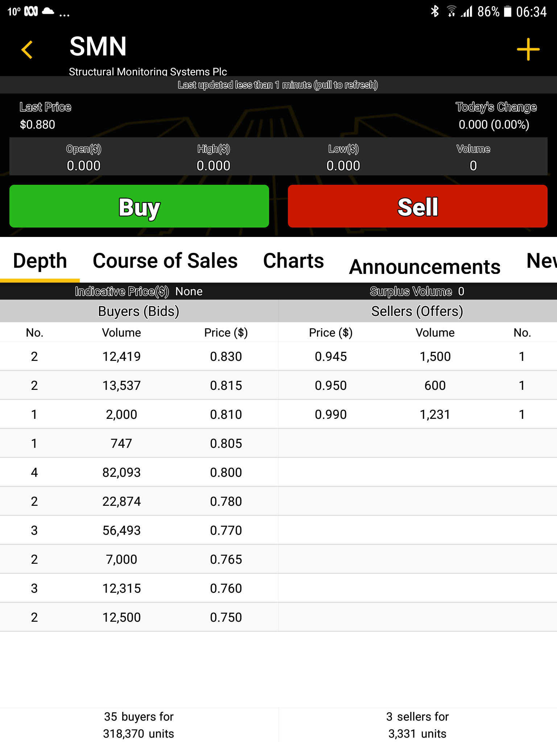Select bid price 0.750
This screenshot has width=557, height=742.
tap(226, 617)
